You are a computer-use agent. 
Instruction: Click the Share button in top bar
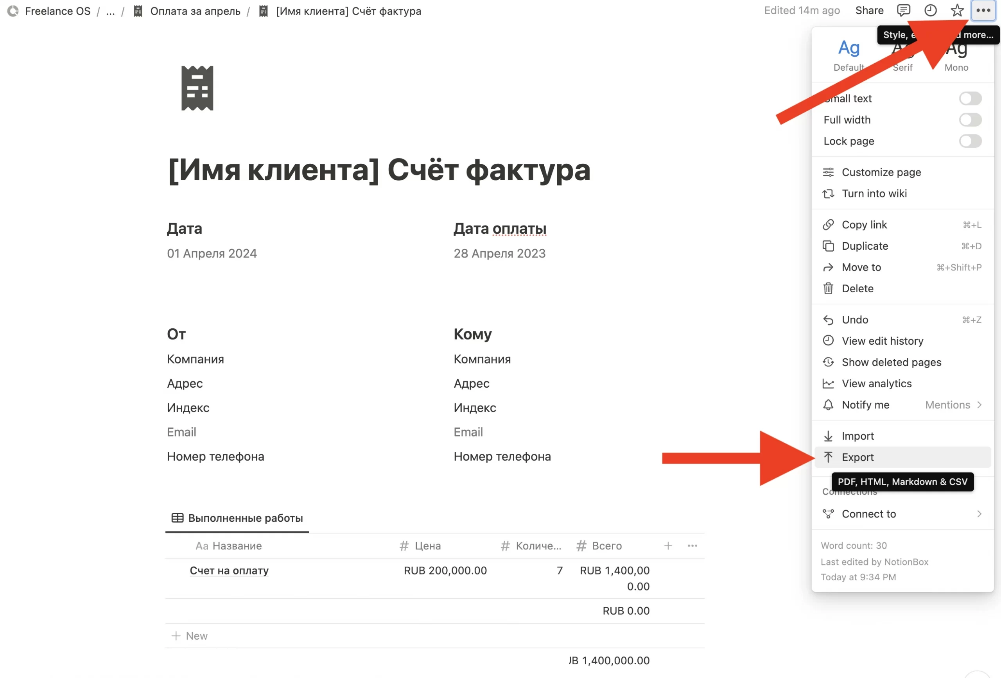pos(868,11)
